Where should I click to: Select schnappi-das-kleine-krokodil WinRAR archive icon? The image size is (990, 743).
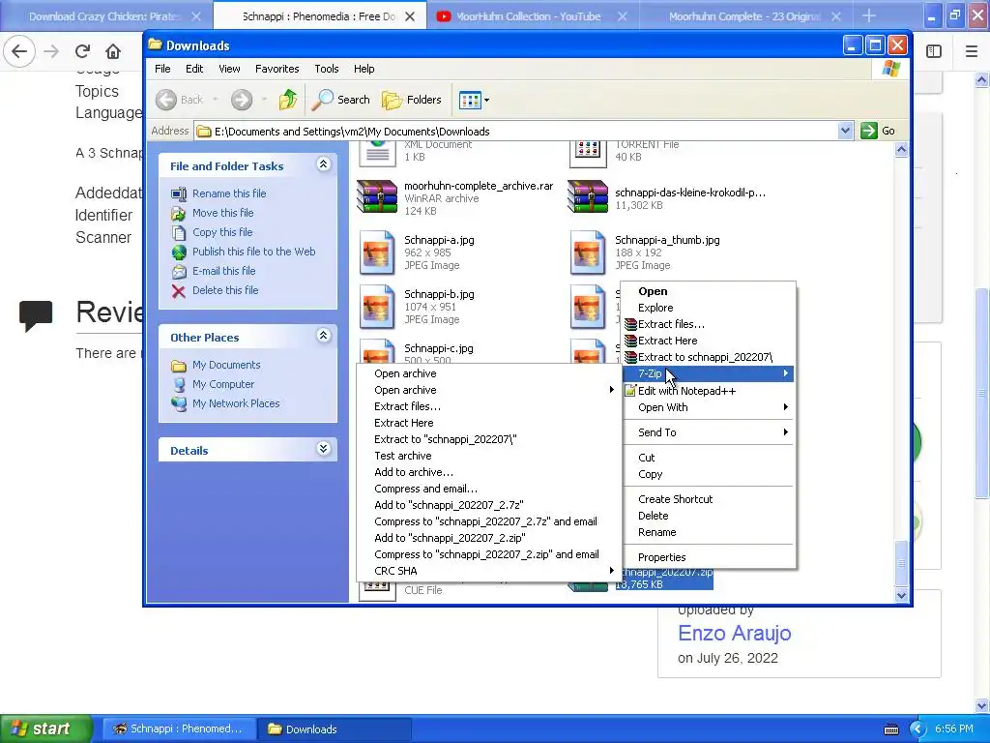588,195
